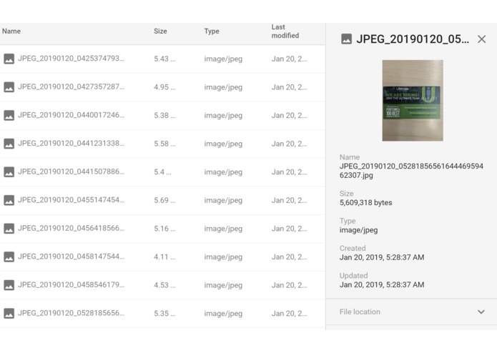
Task: Click image icon for JPEG_20190120_0458546179 file
Action: click(9, 285)
